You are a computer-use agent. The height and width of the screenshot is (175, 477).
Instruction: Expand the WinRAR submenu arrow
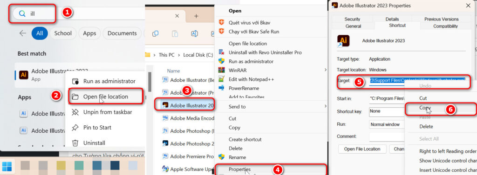coord(325,70)
